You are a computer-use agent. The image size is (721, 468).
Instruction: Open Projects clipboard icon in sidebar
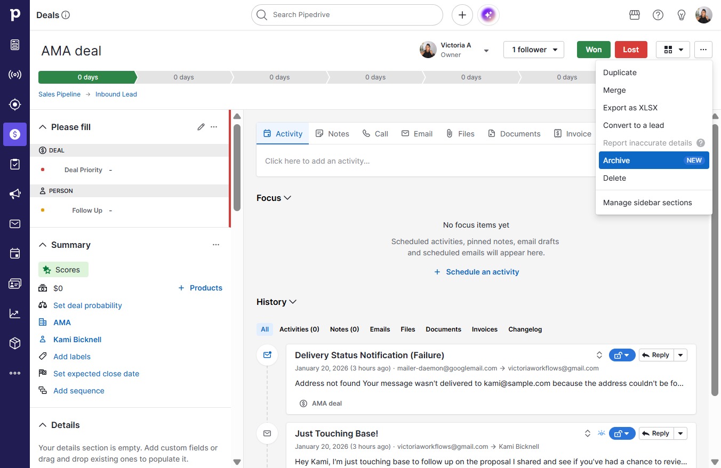pos(15,164)
